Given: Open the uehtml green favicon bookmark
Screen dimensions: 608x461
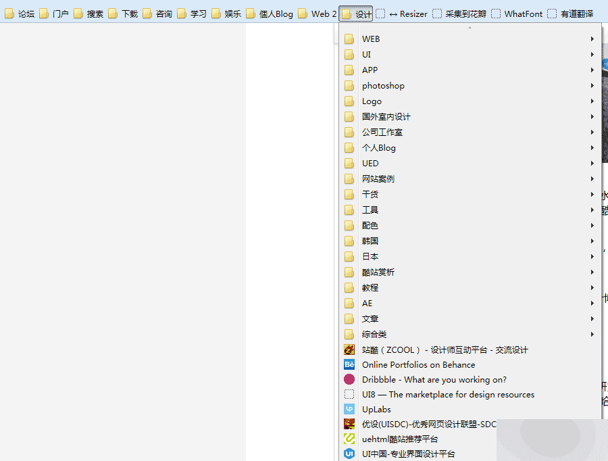Looking at the screenshot, I should pos(349,439).
